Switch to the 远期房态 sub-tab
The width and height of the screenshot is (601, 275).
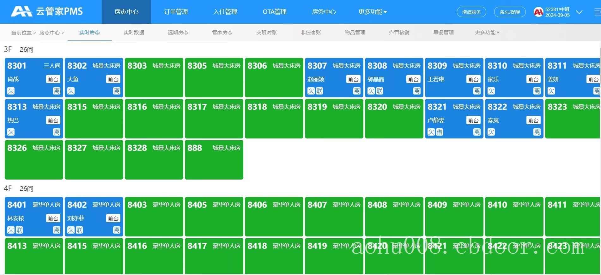pyautogui.click(x=178, y=32)
